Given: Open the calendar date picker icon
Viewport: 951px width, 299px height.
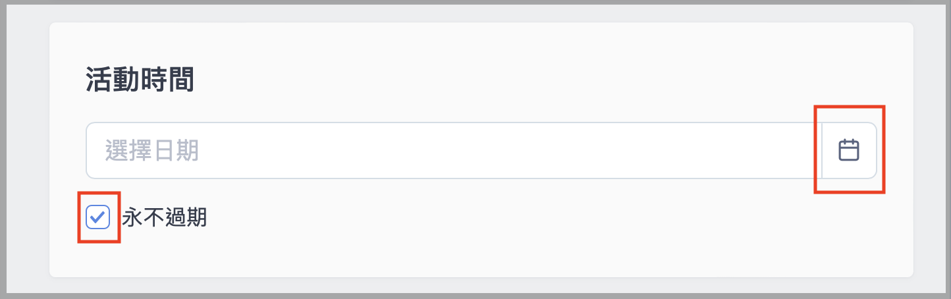Looking at the screenshot, I should pos(849,151).
